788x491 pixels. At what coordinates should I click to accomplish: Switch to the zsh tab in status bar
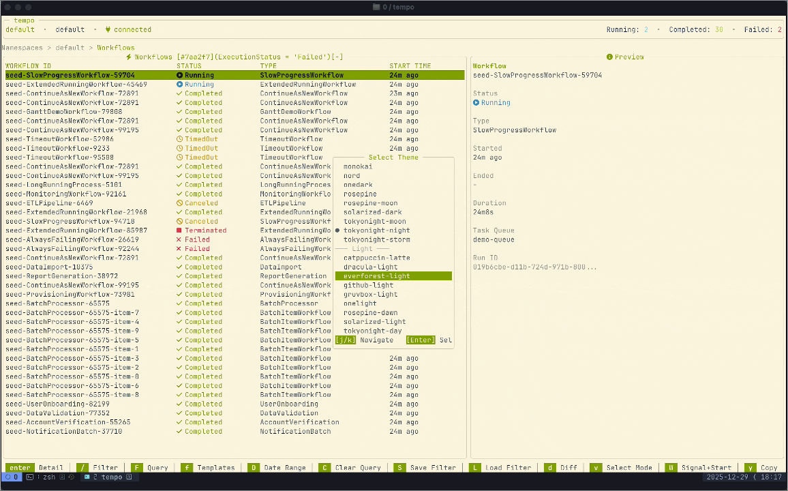[47, 477]
